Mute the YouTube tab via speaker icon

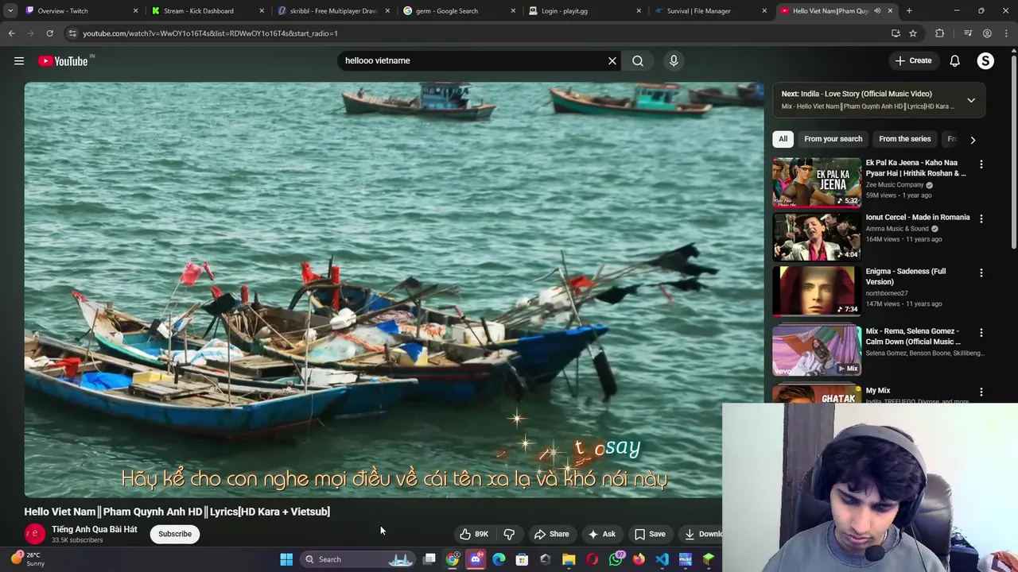(877, 11)
